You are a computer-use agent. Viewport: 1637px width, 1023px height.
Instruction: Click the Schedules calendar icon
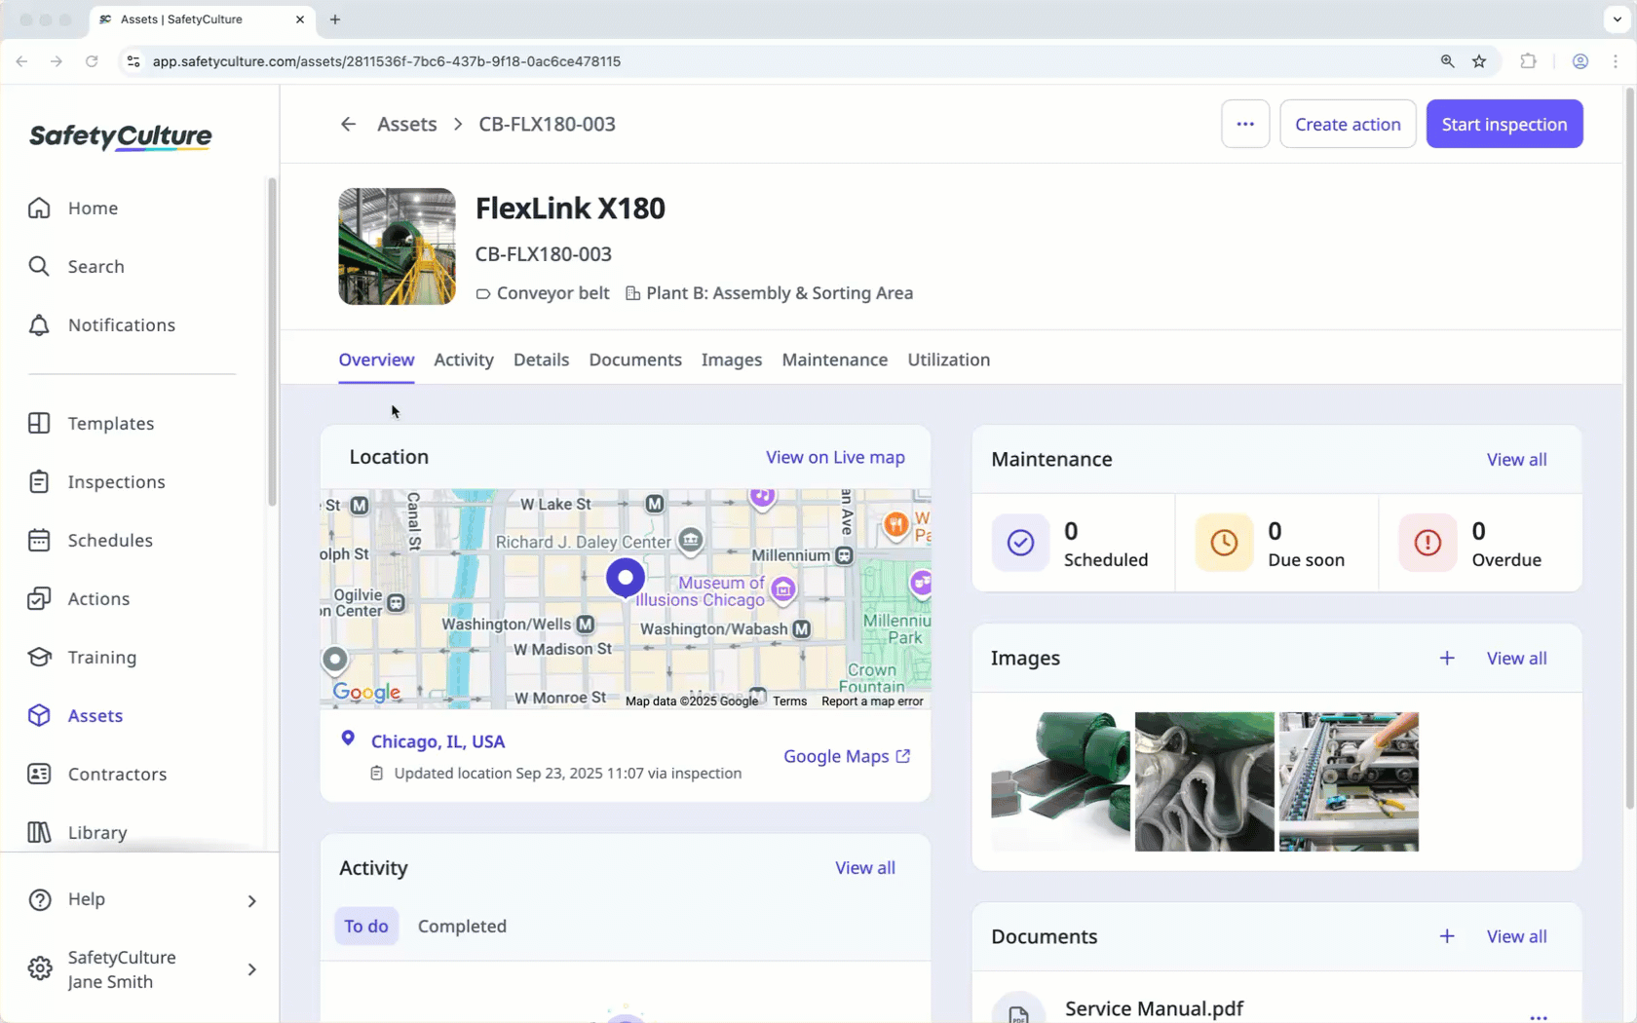tap(39, 540)
